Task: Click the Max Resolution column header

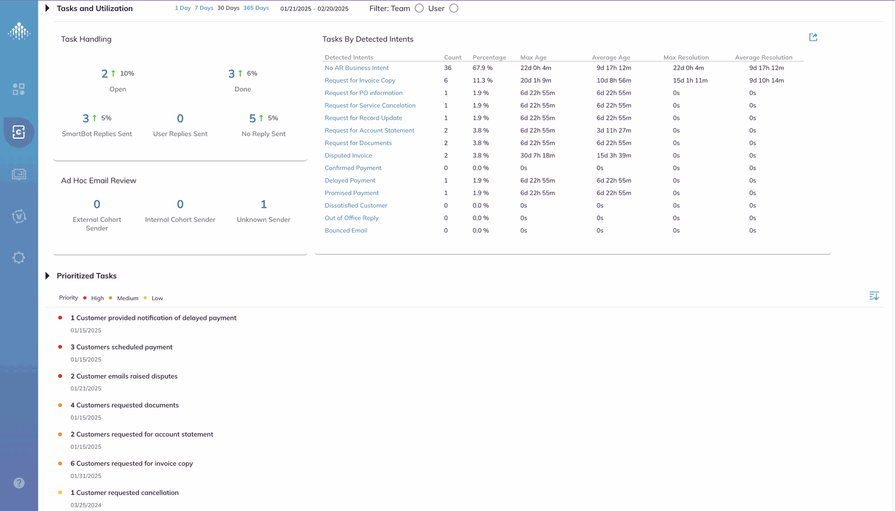Action: click(x=686, y=58)
